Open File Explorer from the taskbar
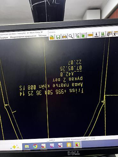 tap(27, 147)
